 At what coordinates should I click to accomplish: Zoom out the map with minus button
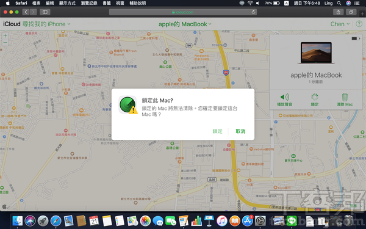tap(5, 43)
